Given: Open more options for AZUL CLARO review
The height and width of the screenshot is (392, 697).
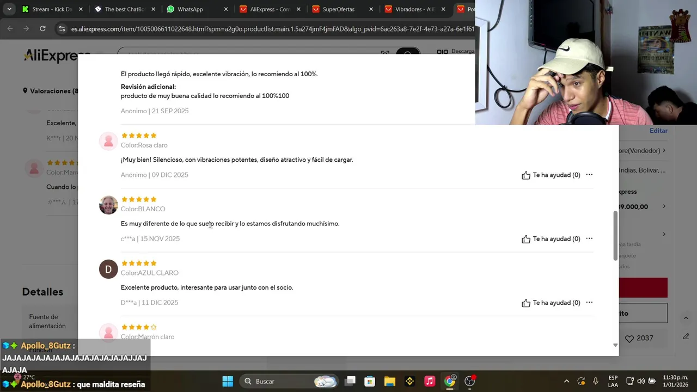Looking at the screenshot, I should tap(589, 302).
